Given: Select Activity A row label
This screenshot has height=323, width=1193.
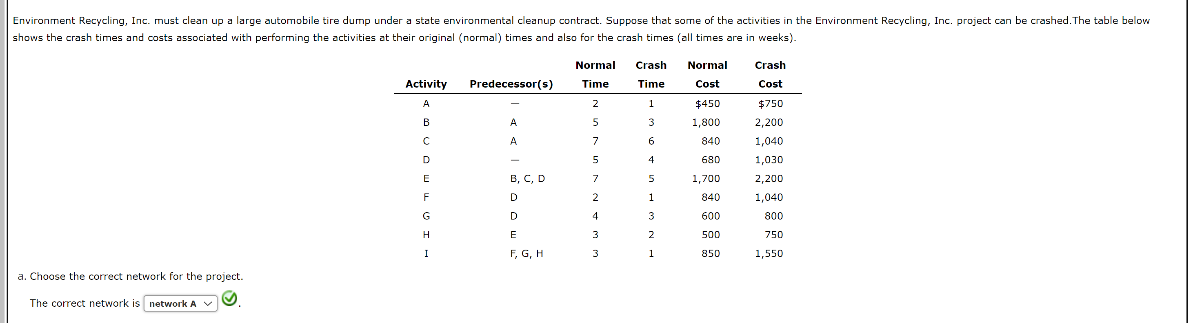Looking at the screenshot, I should pyautogui.click(x=426, y=103).
